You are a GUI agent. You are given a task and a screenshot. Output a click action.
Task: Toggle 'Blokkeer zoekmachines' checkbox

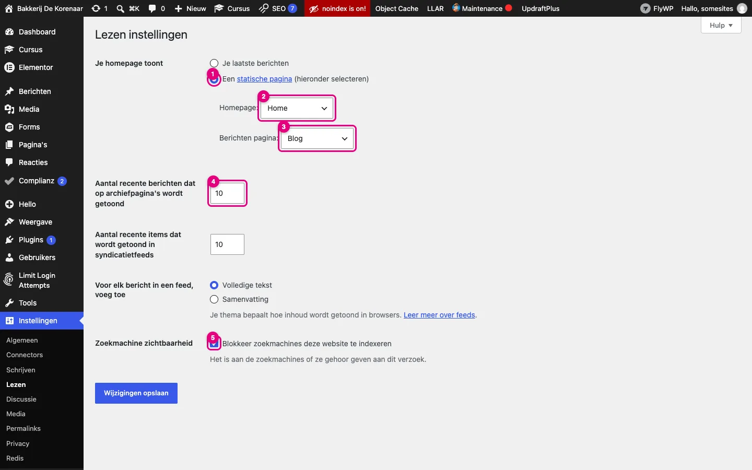(214, 344)
